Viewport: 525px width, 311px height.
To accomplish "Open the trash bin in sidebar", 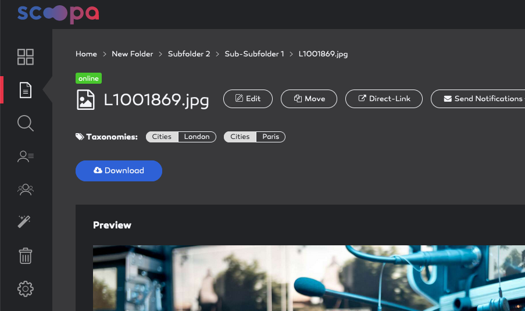I will pyautogui.click(x=26, y=256).
